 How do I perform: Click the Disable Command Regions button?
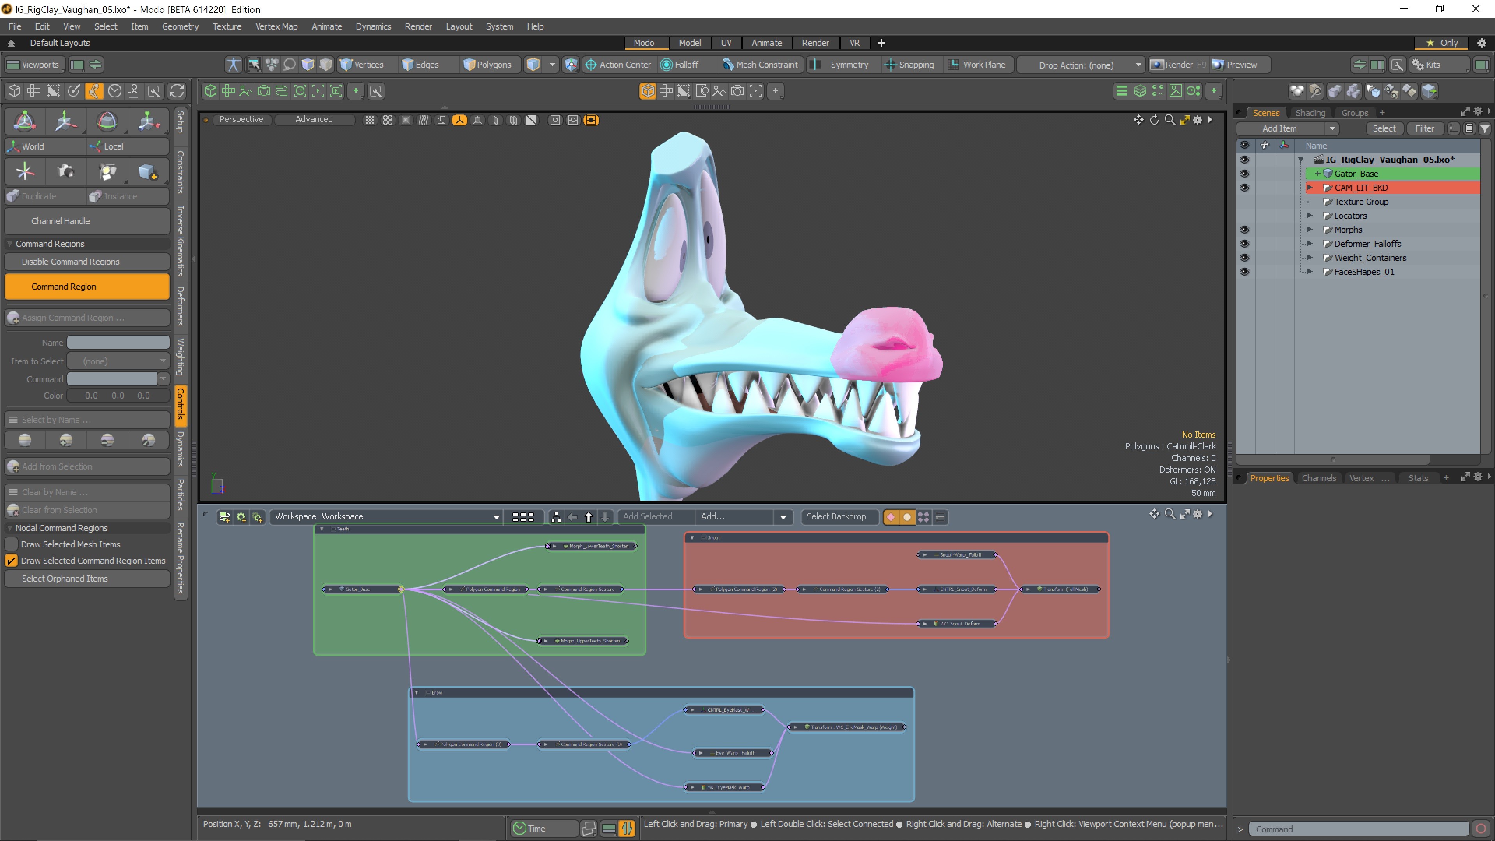[x=86, y=261]
